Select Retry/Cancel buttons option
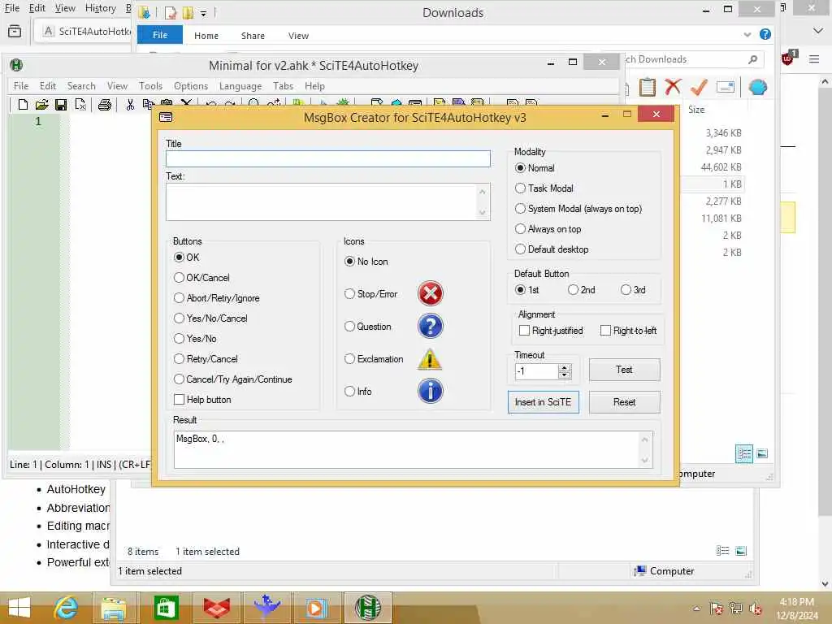 click(206, 358)
